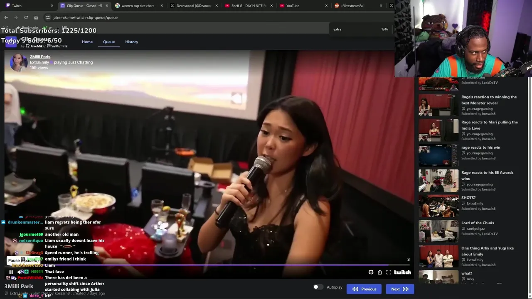Mute audio on the Clip Queue tab

pos(100,6)
